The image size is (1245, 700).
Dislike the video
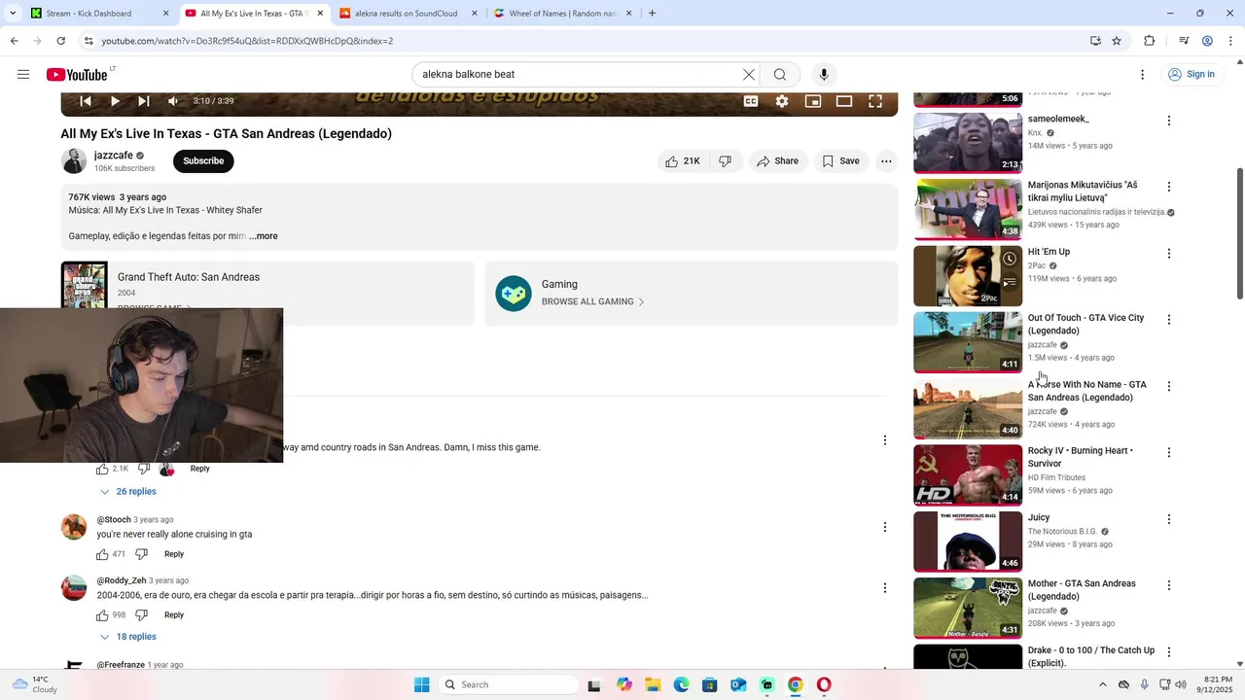click(726, 161)
